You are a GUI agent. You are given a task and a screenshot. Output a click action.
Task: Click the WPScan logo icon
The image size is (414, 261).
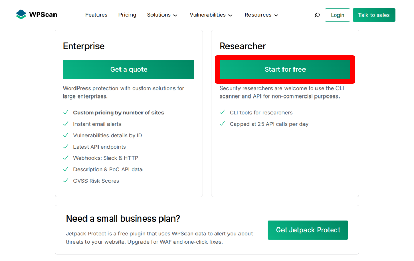click(x=21, y=15)
